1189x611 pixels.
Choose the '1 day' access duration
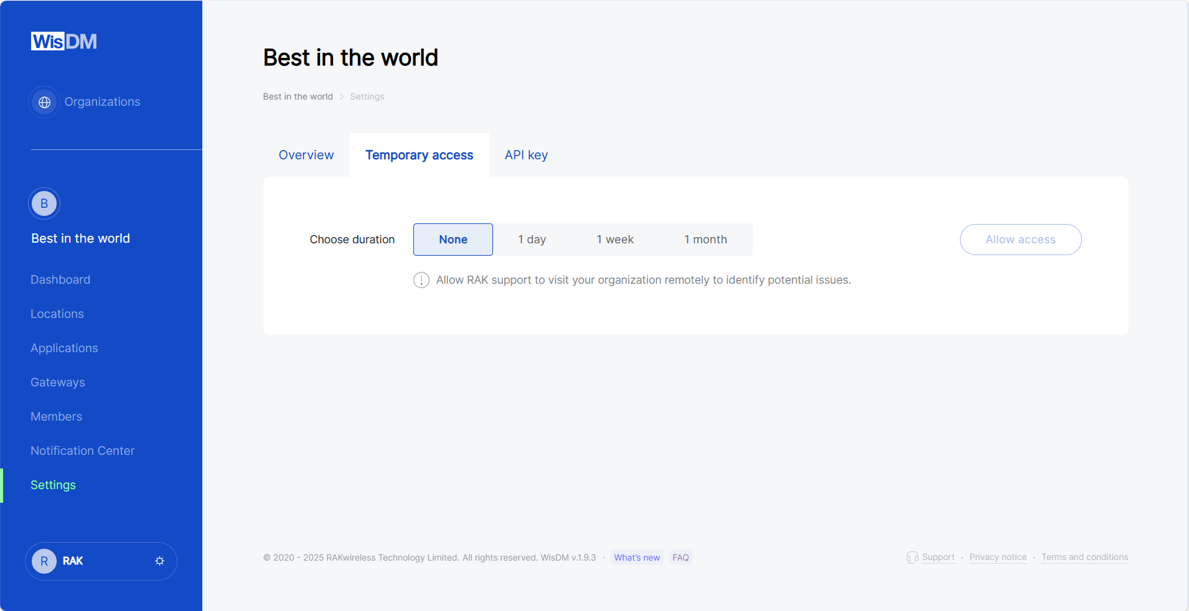[532, 239]
